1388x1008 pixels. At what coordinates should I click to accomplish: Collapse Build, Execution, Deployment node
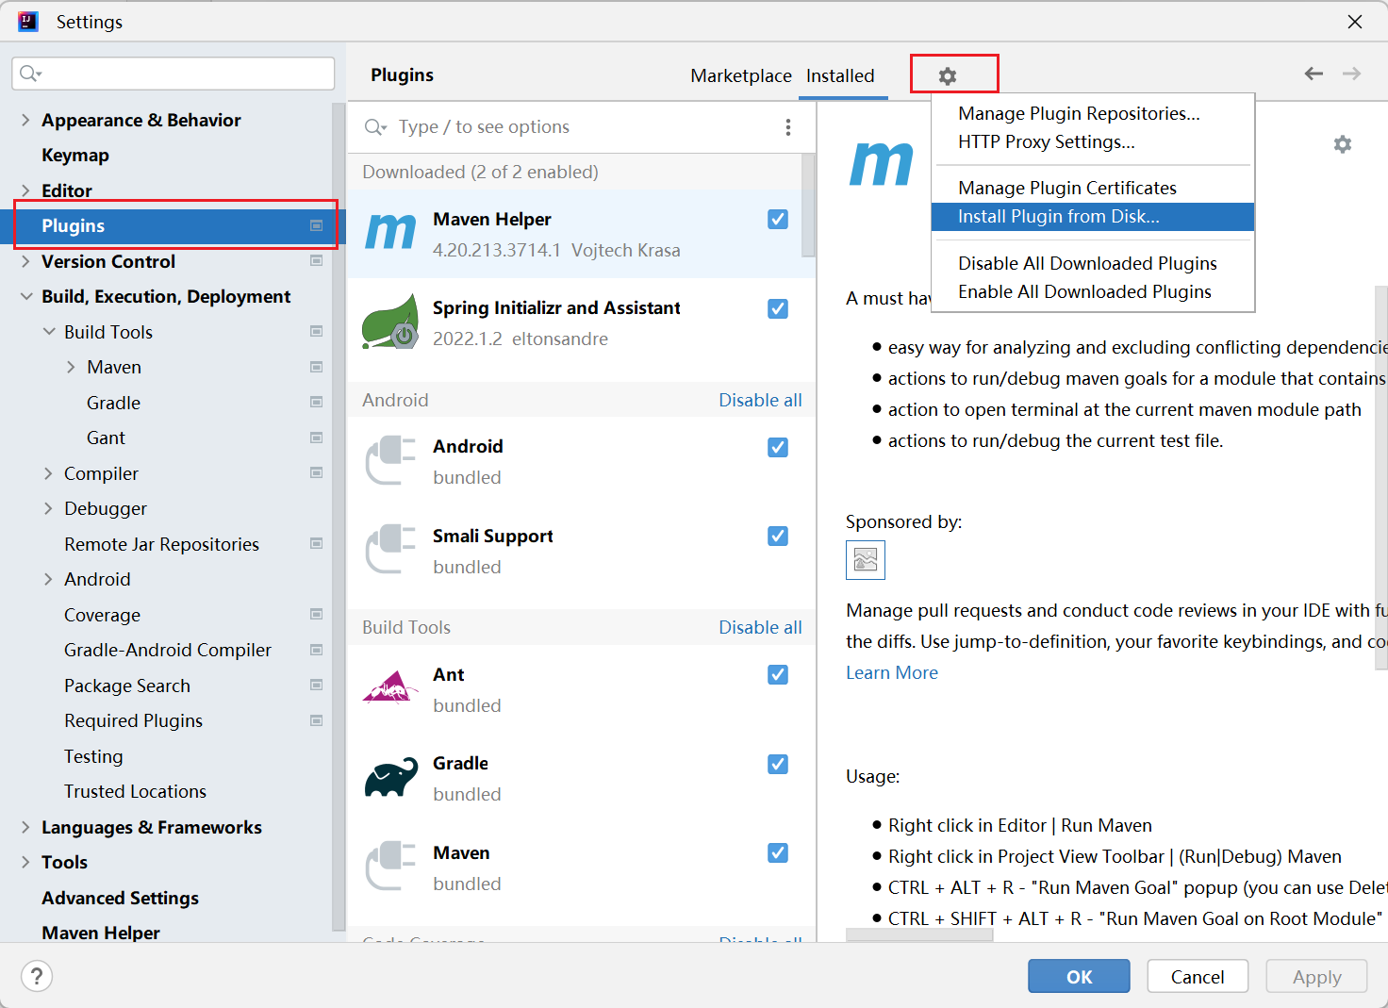[25, 296]
